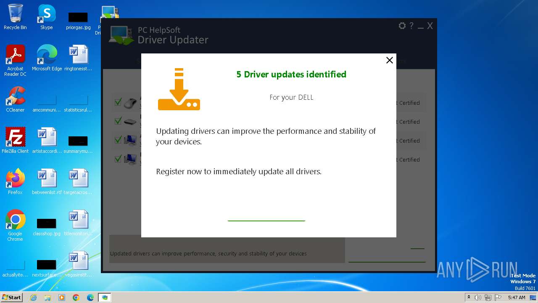Uncheck the disk drive driver checkbox
Image resolution: width=538 pixels, height=303 pixels.
pyautogui.click(x=118, y=121)
